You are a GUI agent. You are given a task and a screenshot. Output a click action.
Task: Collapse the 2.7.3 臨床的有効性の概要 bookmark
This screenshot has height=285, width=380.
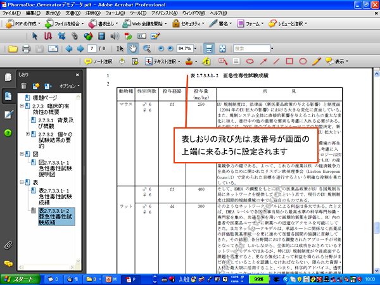click(x=22, y=106)
